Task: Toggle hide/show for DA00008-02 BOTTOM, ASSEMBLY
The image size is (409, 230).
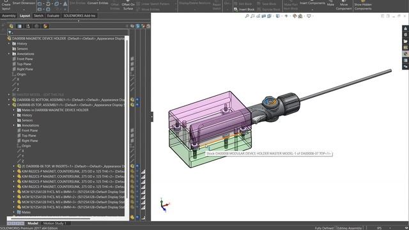Action: (132, 100)
